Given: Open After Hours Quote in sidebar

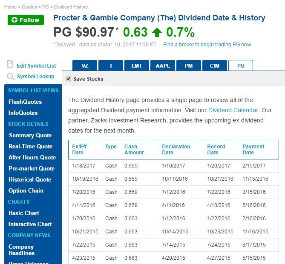Looking at the screenshot, I should pyautogui.click(x=32, y=157).
